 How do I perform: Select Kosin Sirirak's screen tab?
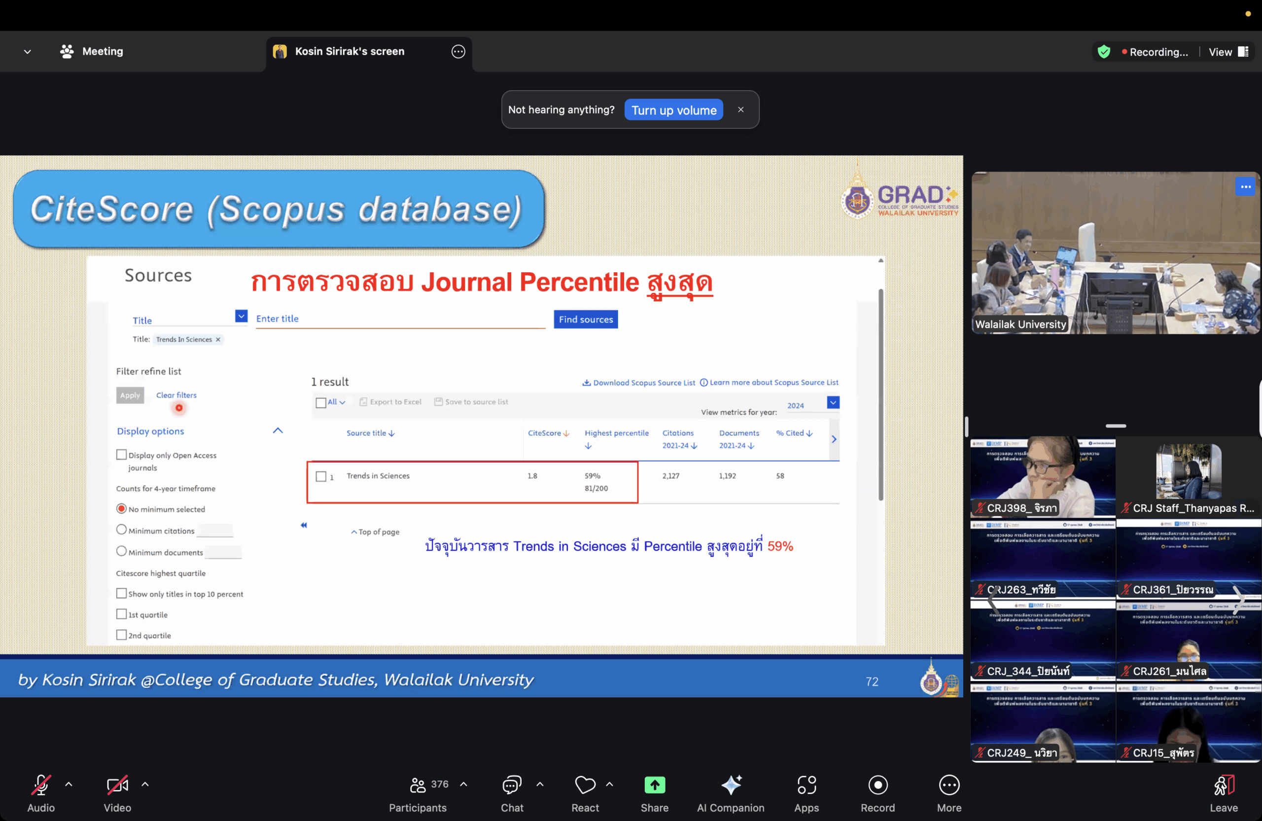350,51
